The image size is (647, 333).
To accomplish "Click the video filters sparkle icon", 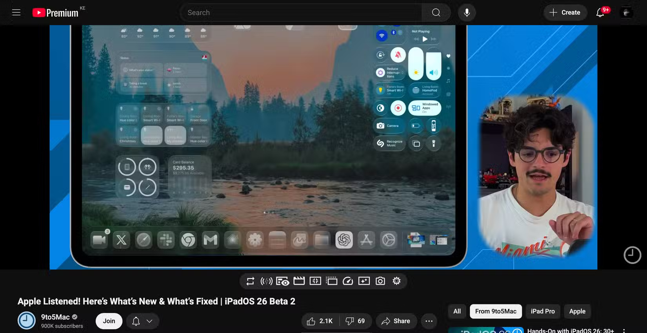I will [364, 281].
